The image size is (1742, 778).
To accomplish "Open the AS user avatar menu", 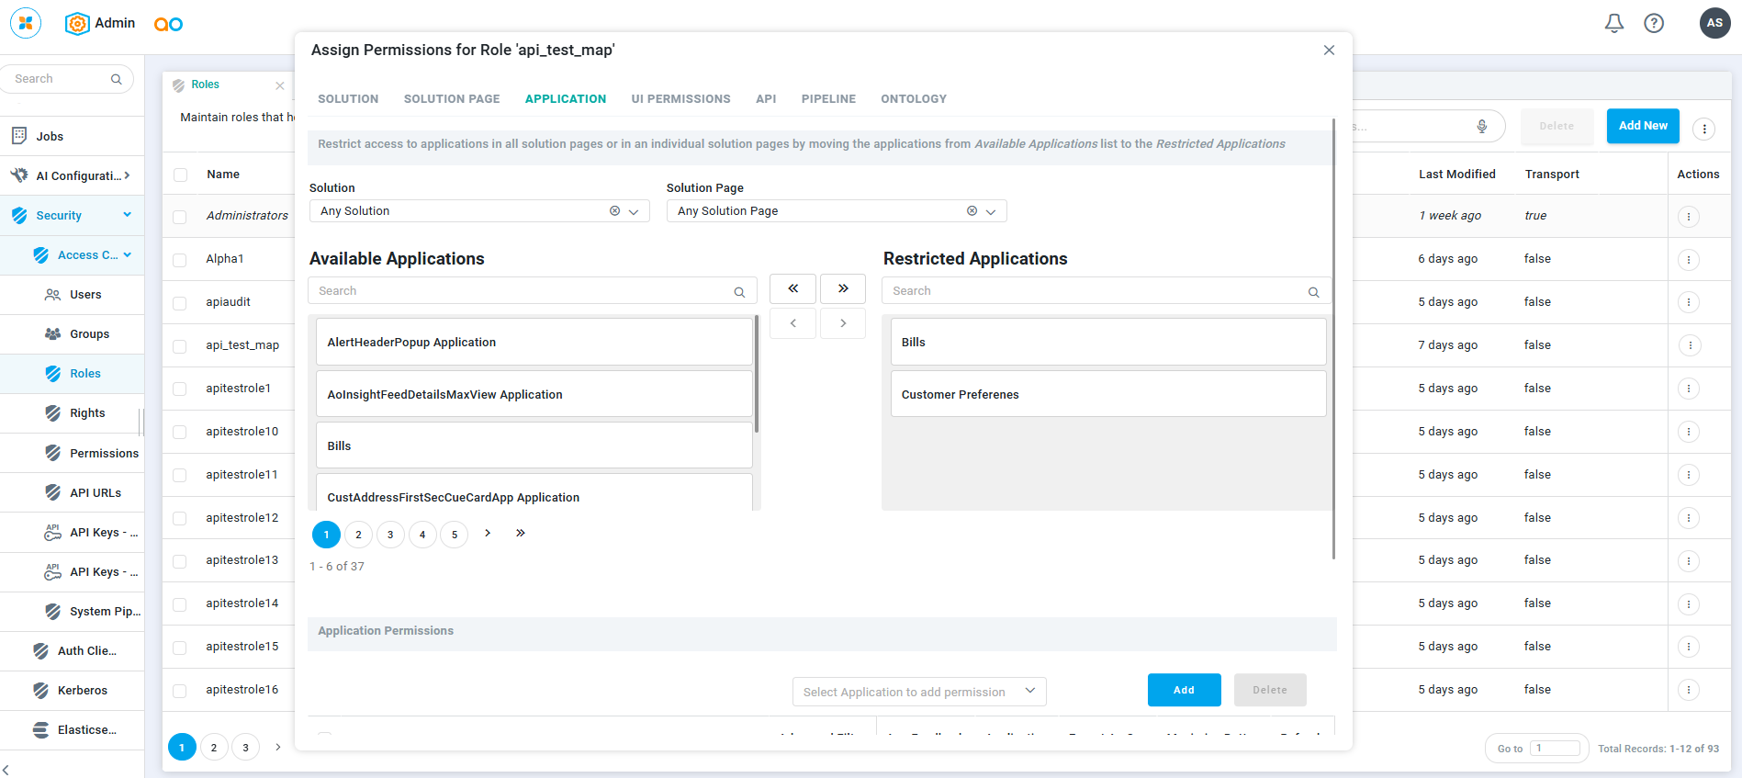I will coord(1714,23).
